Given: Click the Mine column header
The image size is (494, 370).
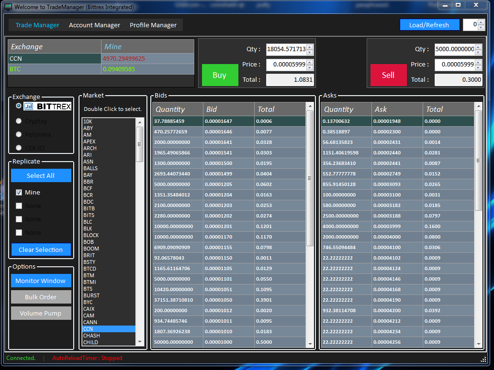Looking at the screenshot, I should [147, 46].
